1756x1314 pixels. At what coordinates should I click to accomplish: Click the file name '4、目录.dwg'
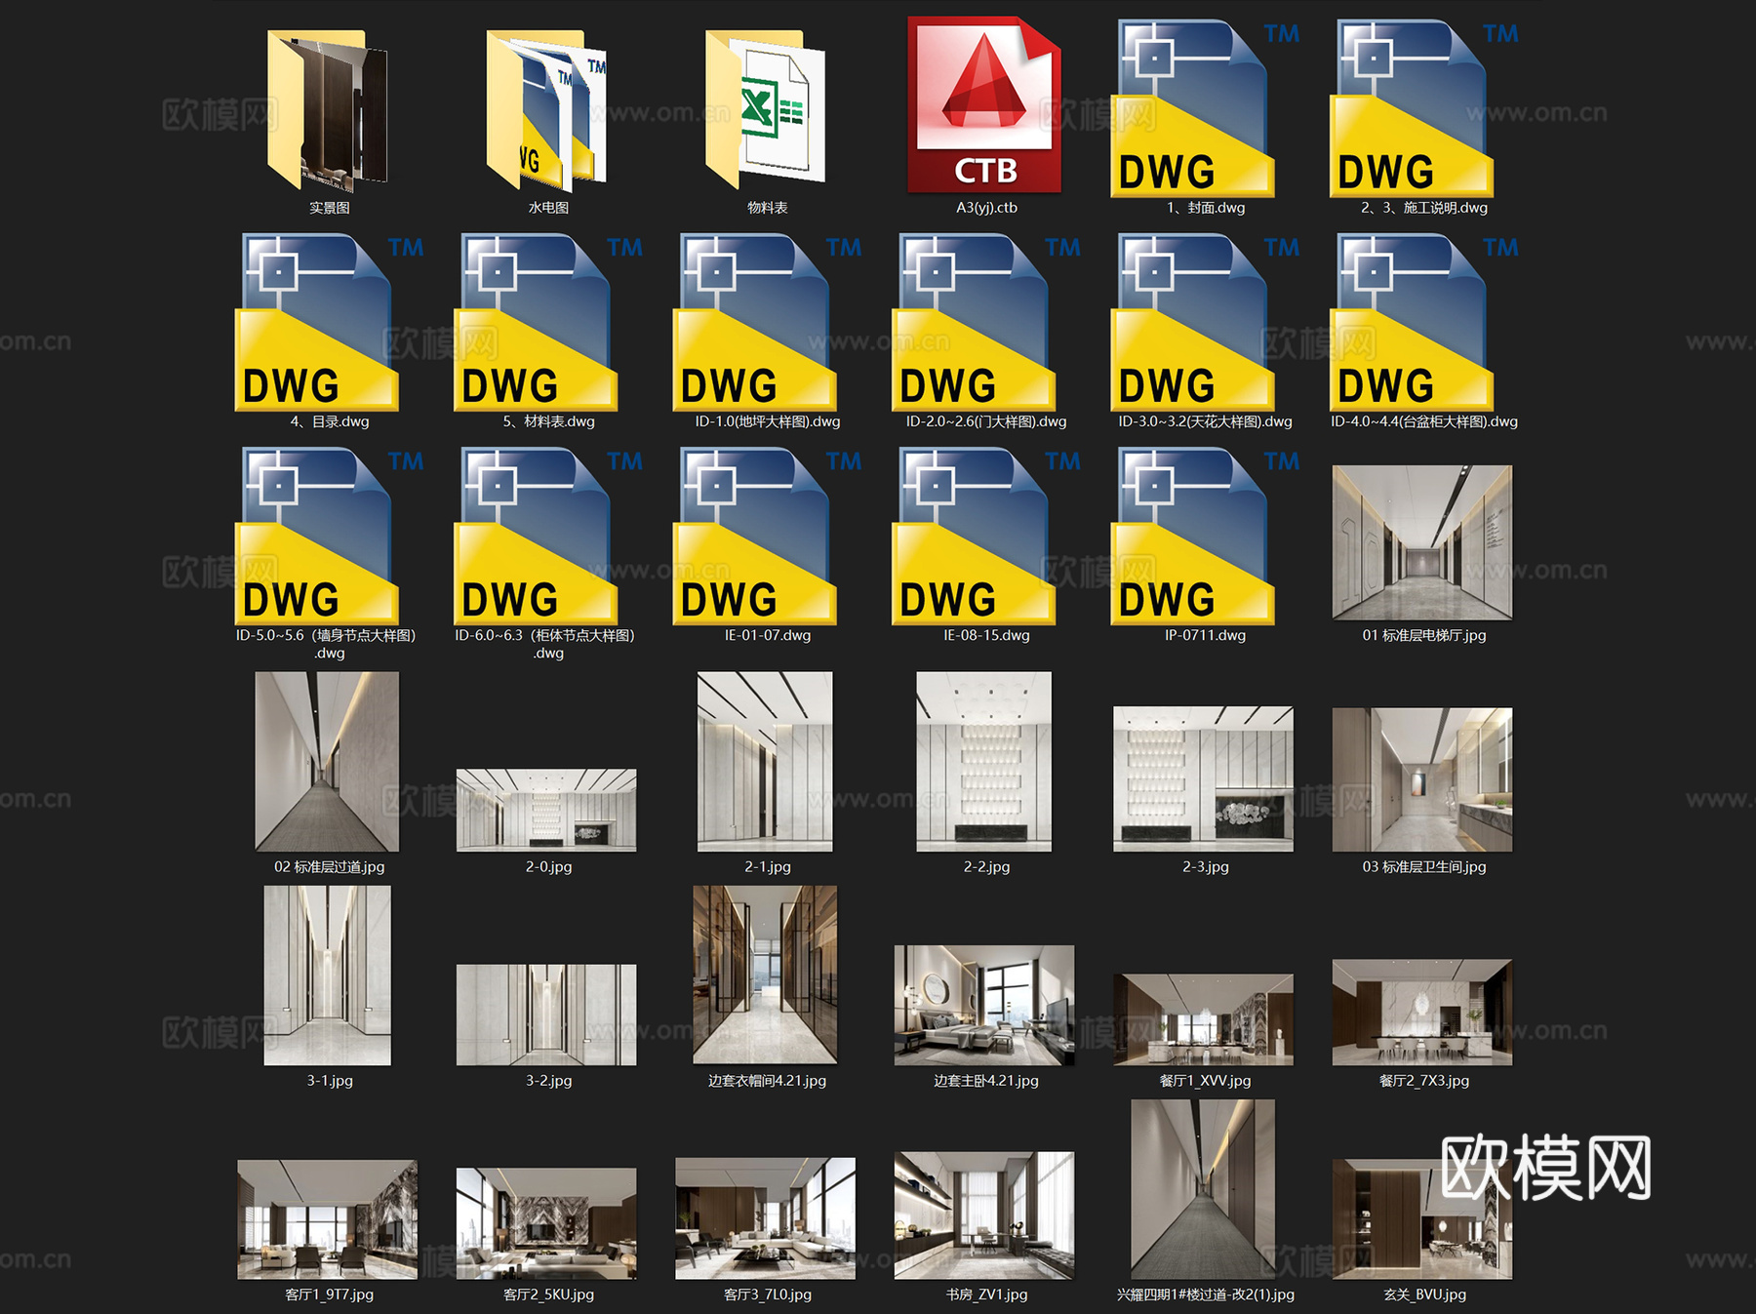[x=330, y=421]
